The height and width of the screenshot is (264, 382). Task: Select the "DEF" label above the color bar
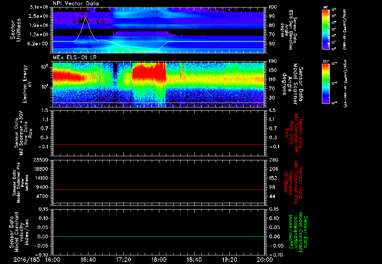click(326, 62)
